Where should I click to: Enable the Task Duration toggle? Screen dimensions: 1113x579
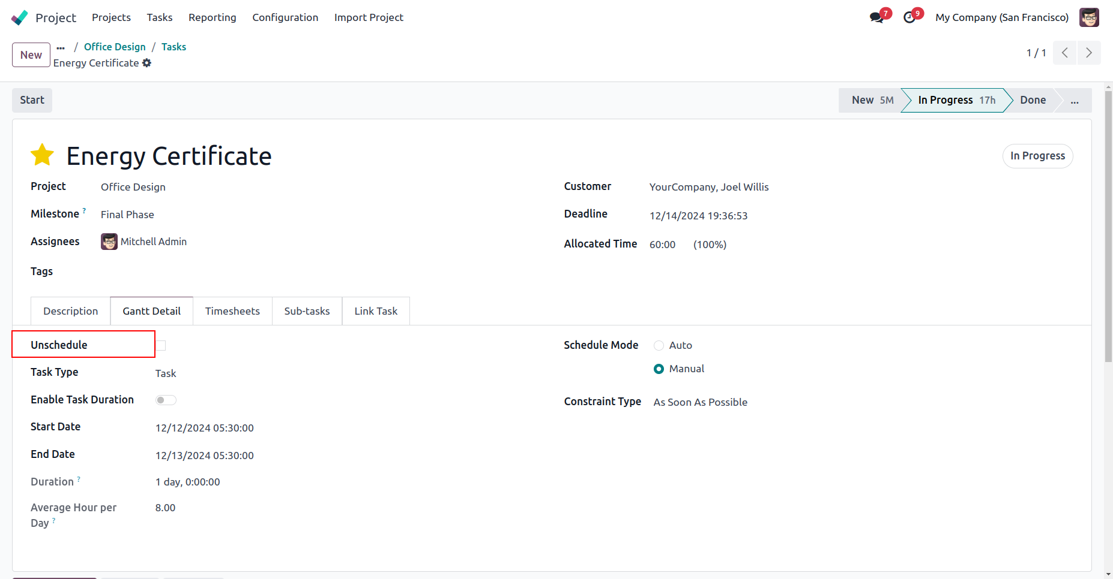[166, 400]
